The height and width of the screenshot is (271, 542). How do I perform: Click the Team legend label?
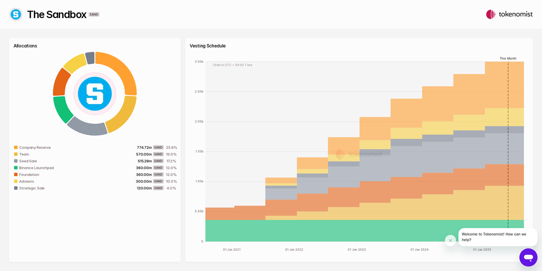tap(24, 154)
